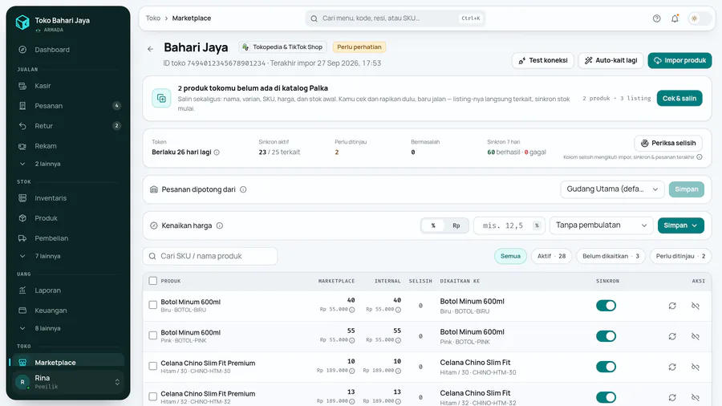Click internal price info icon for CHINO-HTM-30
The image size is (722, 406).
click(x=398, y=371)
